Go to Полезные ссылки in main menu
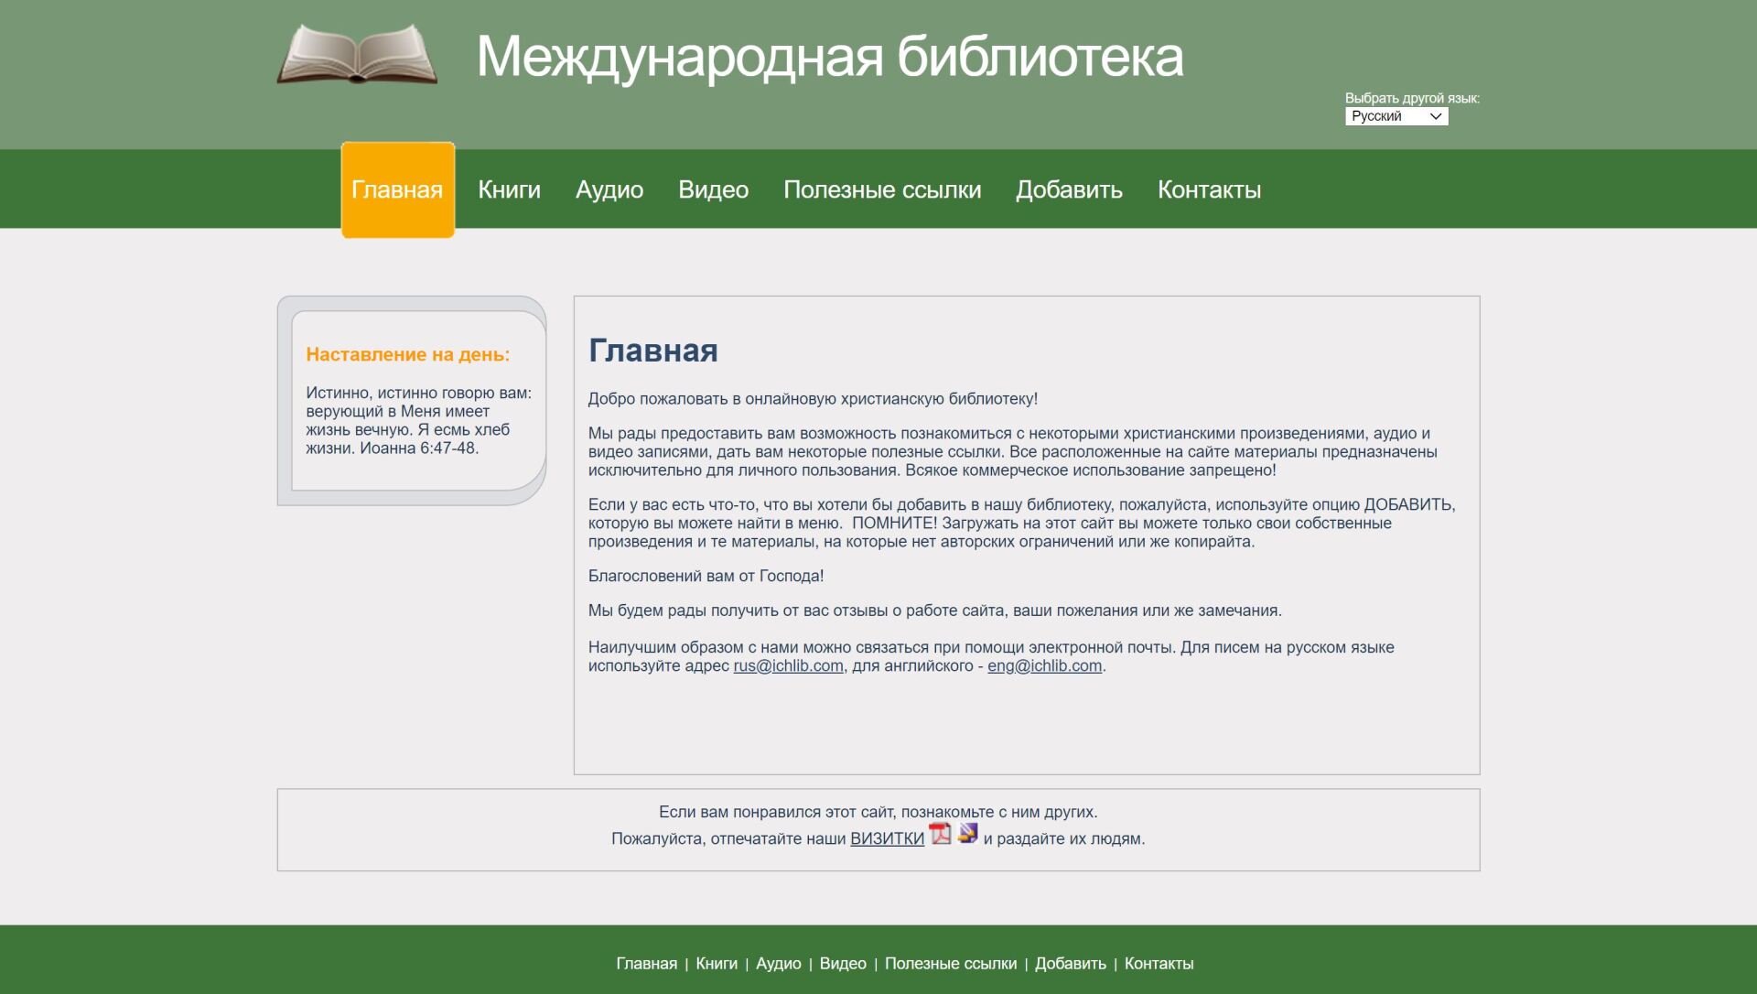 (x=882, y=189)
